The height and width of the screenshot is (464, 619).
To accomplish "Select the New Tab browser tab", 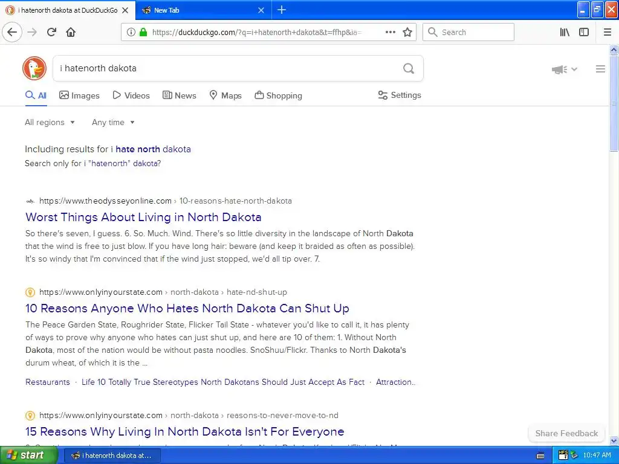I will [203, 10].
